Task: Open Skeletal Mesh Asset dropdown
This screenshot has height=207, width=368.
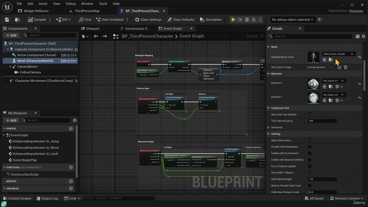Action: 339,54
